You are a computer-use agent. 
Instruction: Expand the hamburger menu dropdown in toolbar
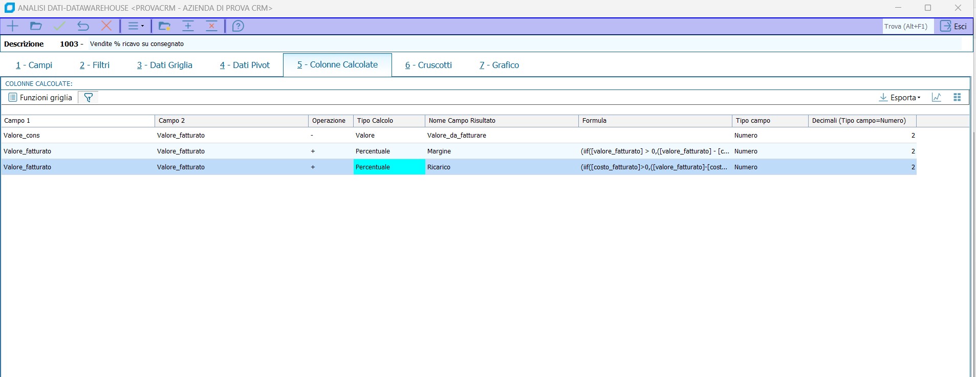pyautogui.click(x=136, y=26)
